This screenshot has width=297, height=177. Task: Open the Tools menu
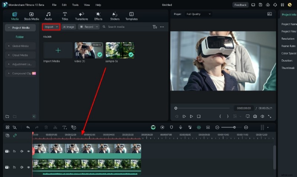click(75, 5)
